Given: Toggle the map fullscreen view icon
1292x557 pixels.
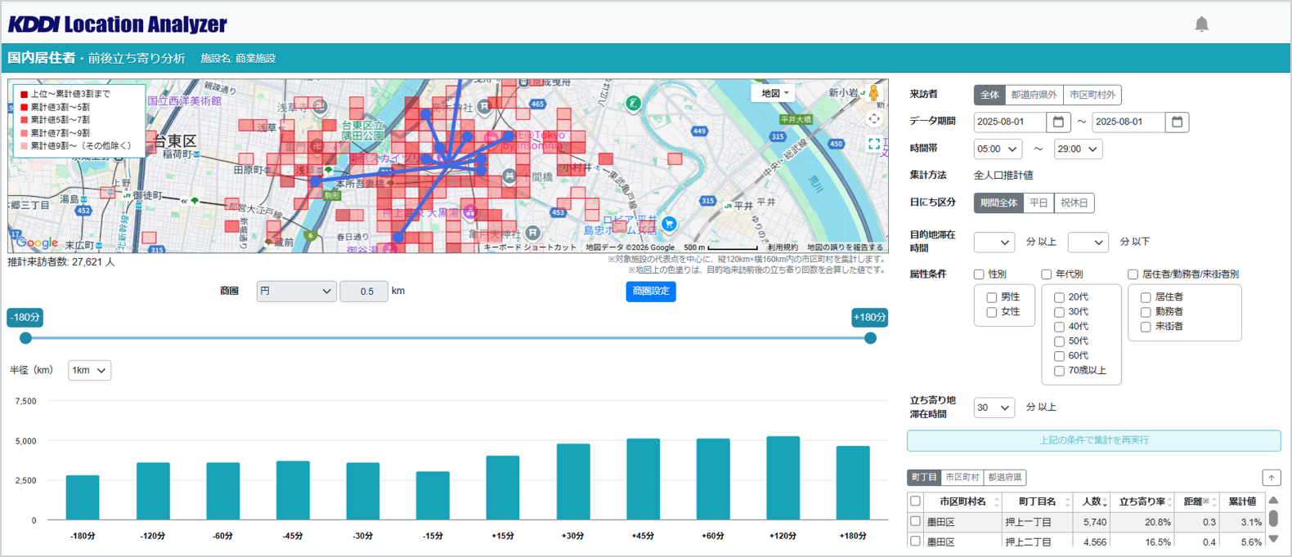Looking at the screenshot, I should pos(873,144).
